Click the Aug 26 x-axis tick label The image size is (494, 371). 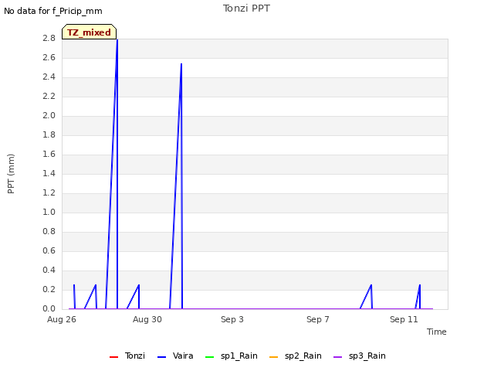(62, 319)
